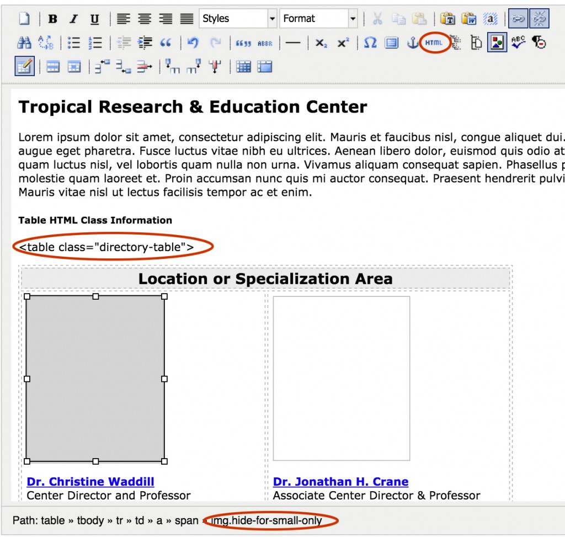
Task: Click the insert/edit image icon
Action: [x=497, y=43]
